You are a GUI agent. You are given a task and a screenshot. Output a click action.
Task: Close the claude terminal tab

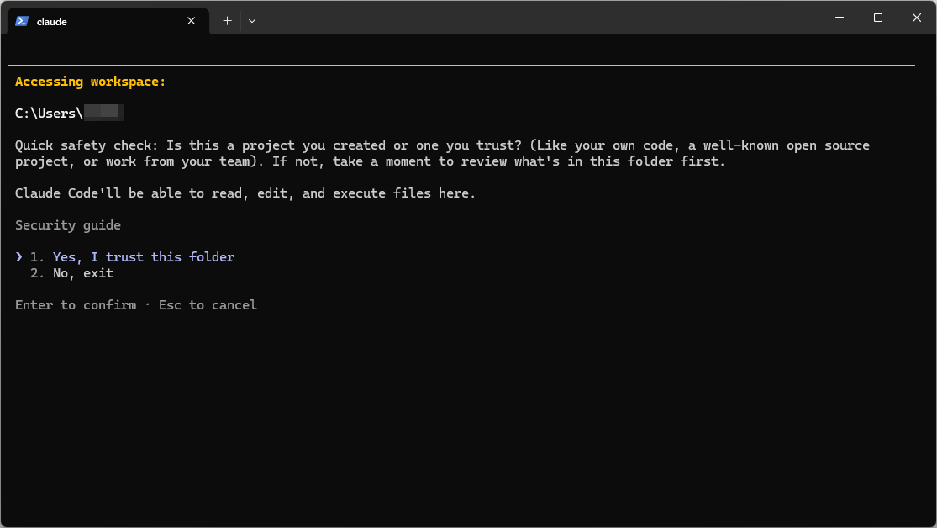click(192, 21)
